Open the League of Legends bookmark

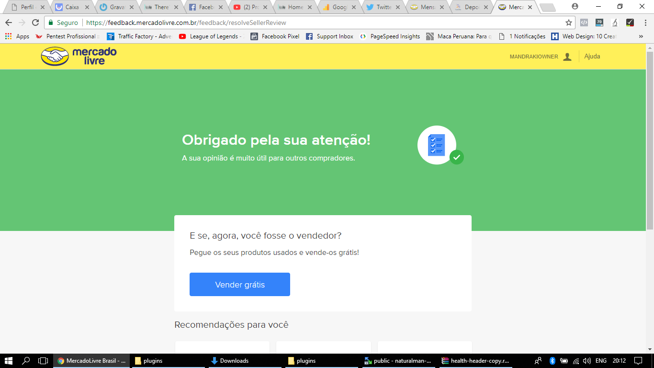point(211,36)
